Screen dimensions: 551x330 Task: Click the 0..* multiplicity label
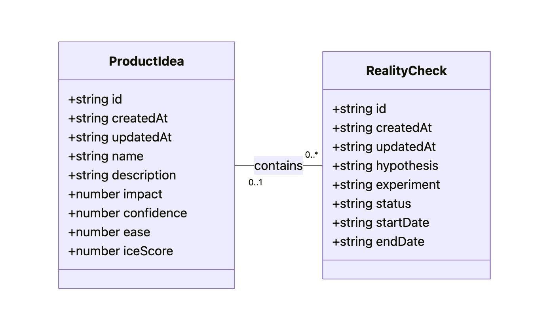click(311, 155)
